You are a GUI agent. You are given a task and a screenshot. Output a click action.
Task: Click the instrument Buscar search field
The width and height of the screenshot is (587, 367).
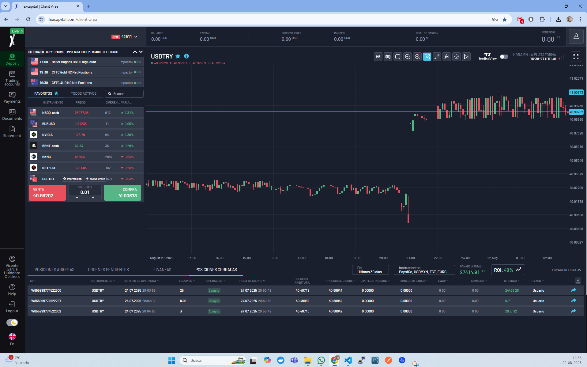click(x=124, y=94)
